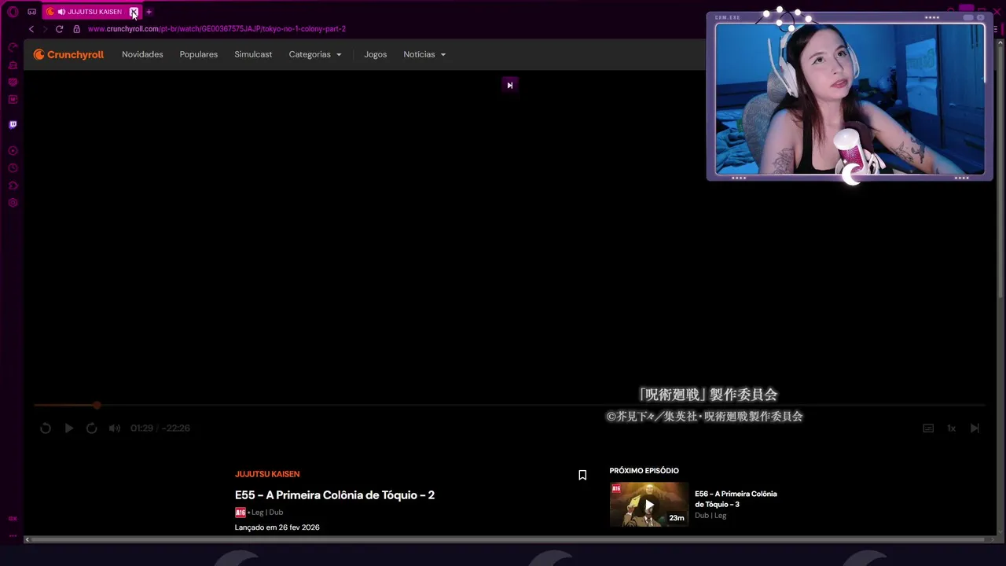This screenshot has width=1006, height=566.
Task: Skip the intro with the overlay button
Action: (x=509, y=85)
